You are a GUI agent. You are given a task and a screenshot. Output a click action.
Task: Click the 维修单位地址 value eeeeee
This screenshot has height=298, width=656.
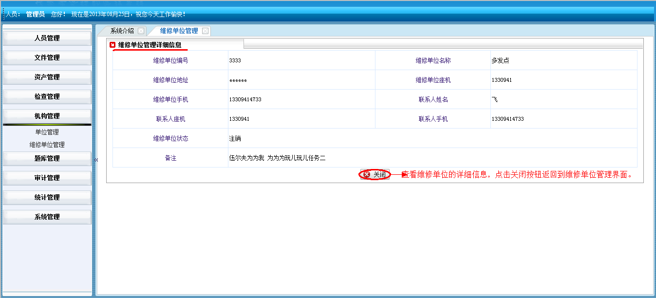[x=238, y=80]
